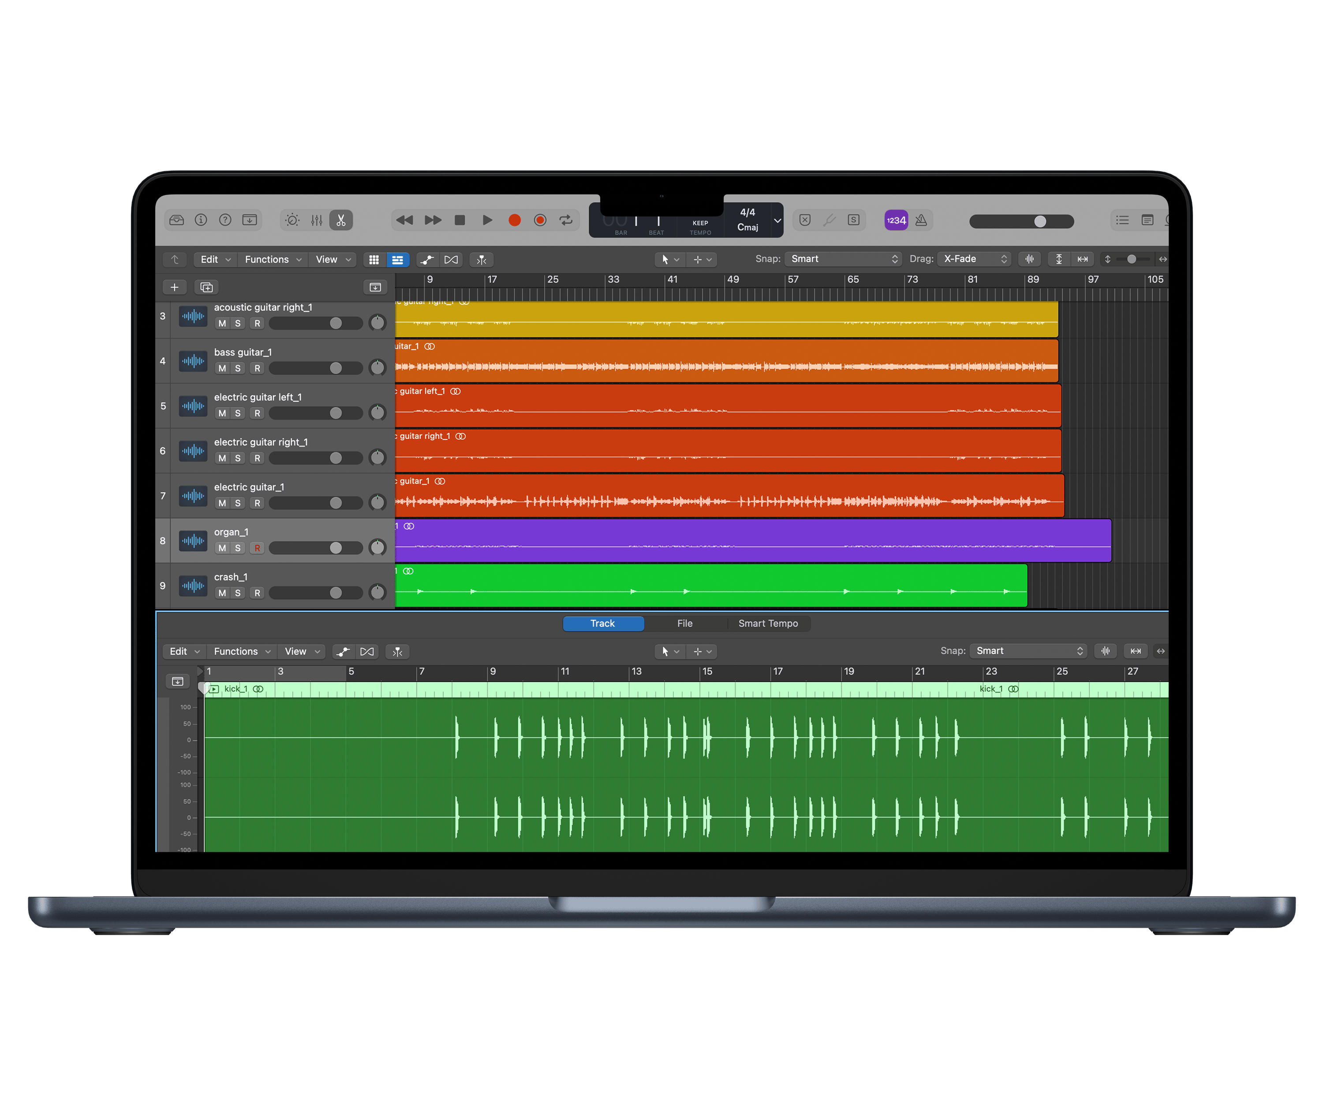Mute the bass guitar_1 track

[222, 368]
